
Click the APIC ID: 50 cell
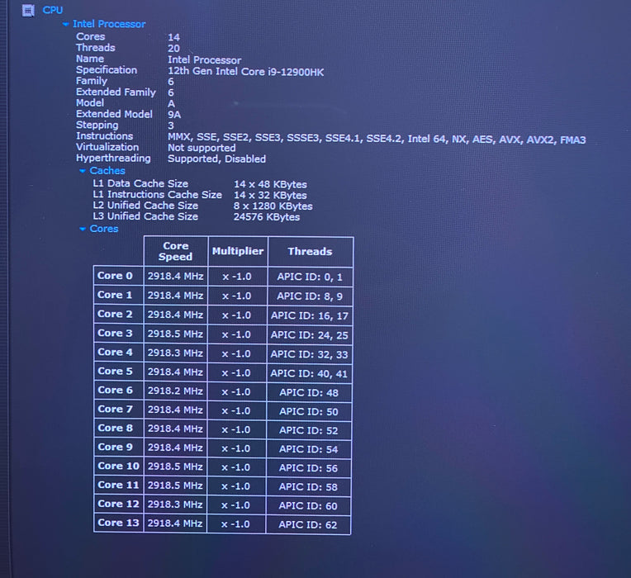coord(309,411)
